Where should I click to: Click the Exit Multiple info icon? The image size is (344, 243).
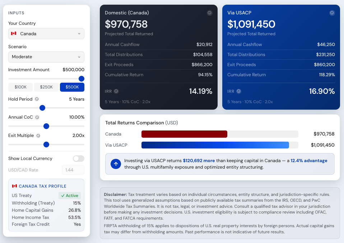[38, 136]
